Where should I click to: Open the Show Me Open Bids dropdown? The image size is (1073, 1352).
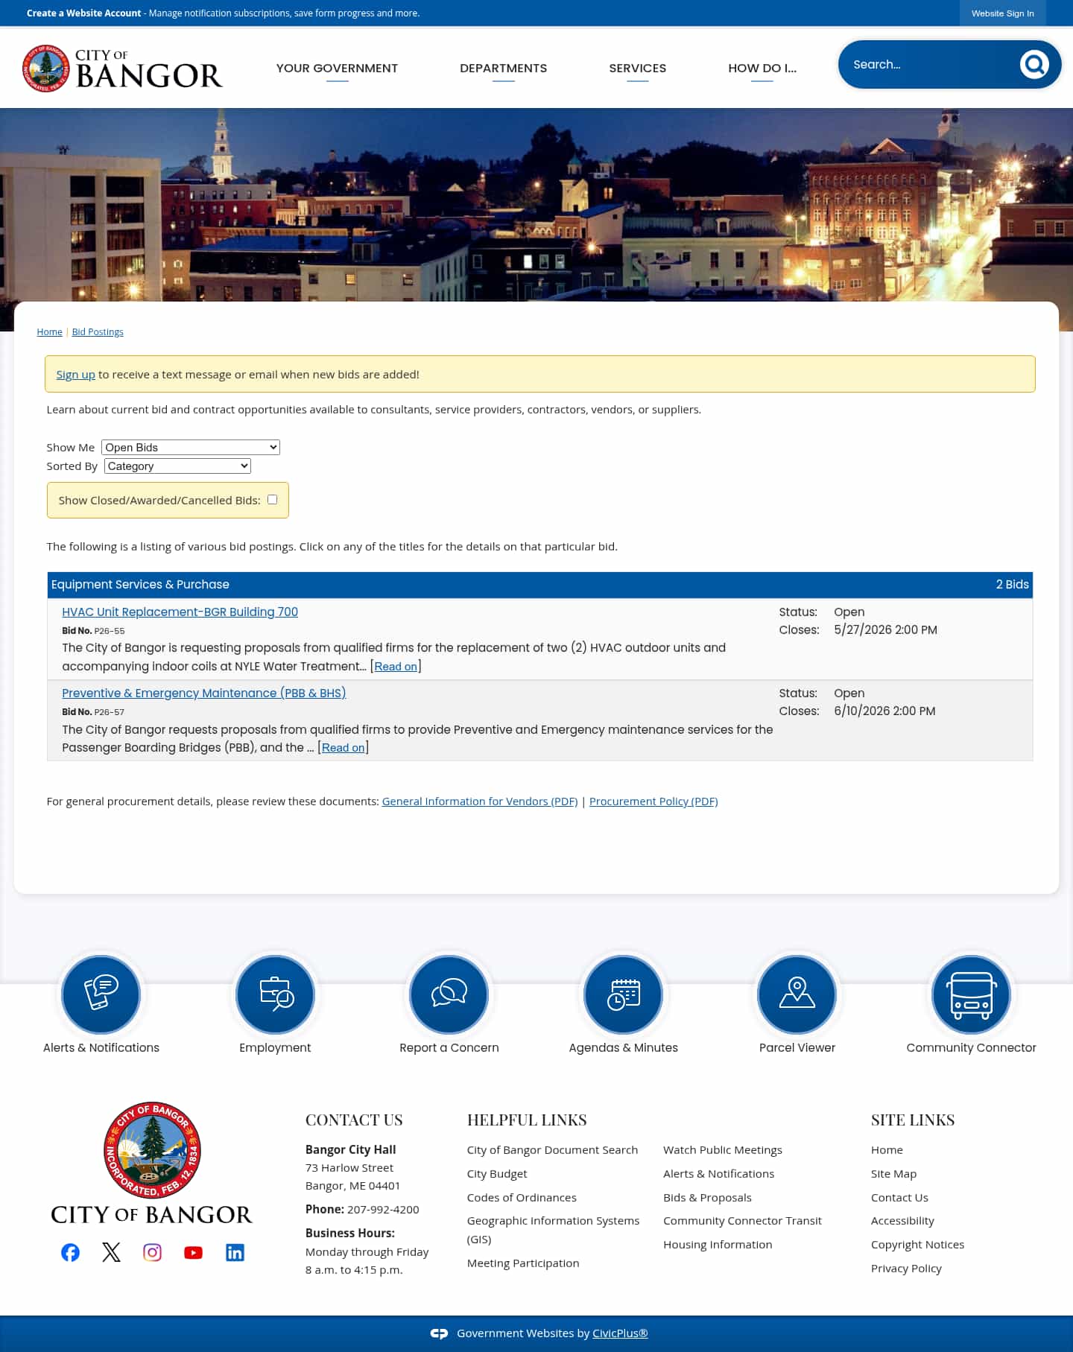(x=191, y=447)
